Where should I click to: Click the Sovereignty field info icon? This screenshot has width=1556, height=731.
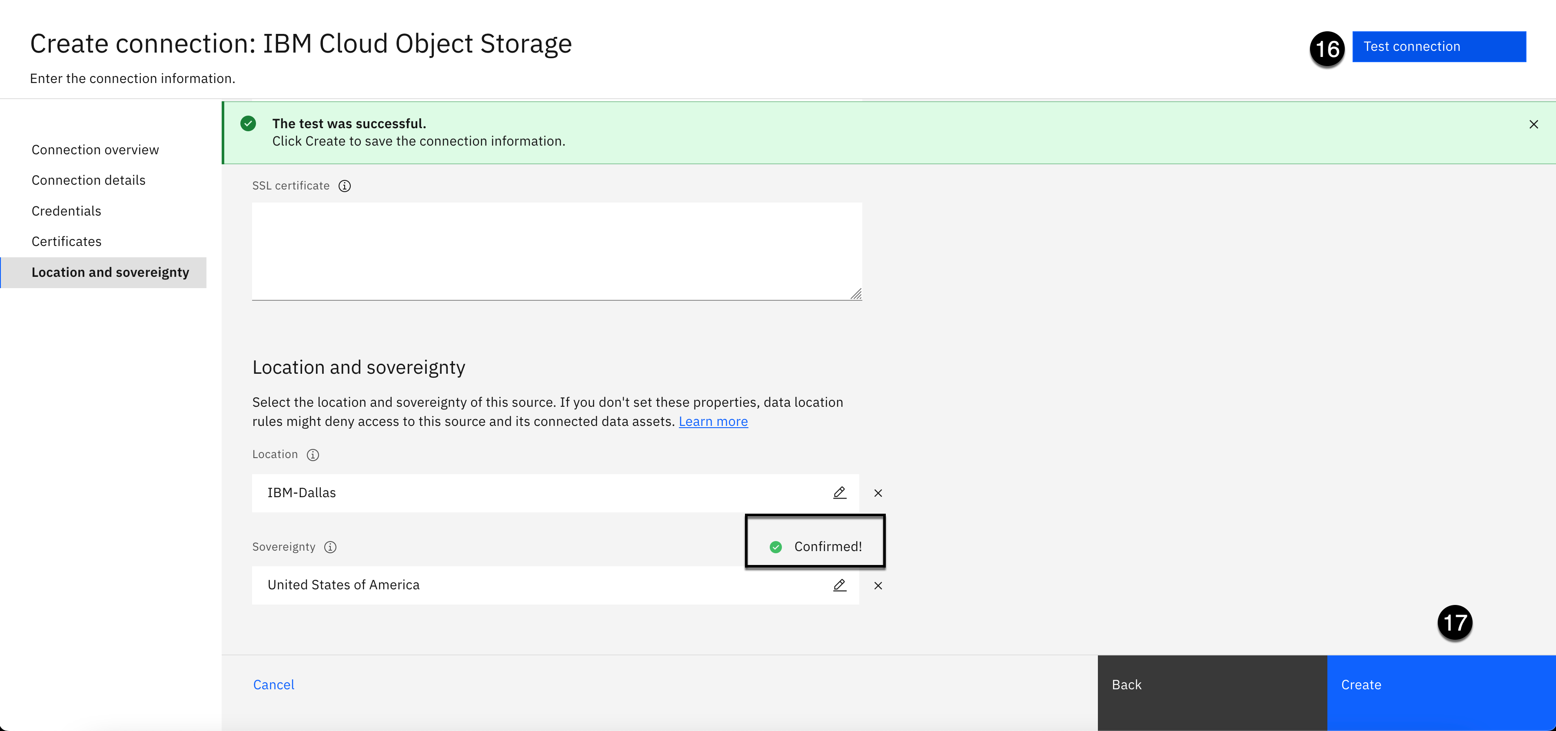click(x=330, y=547)
